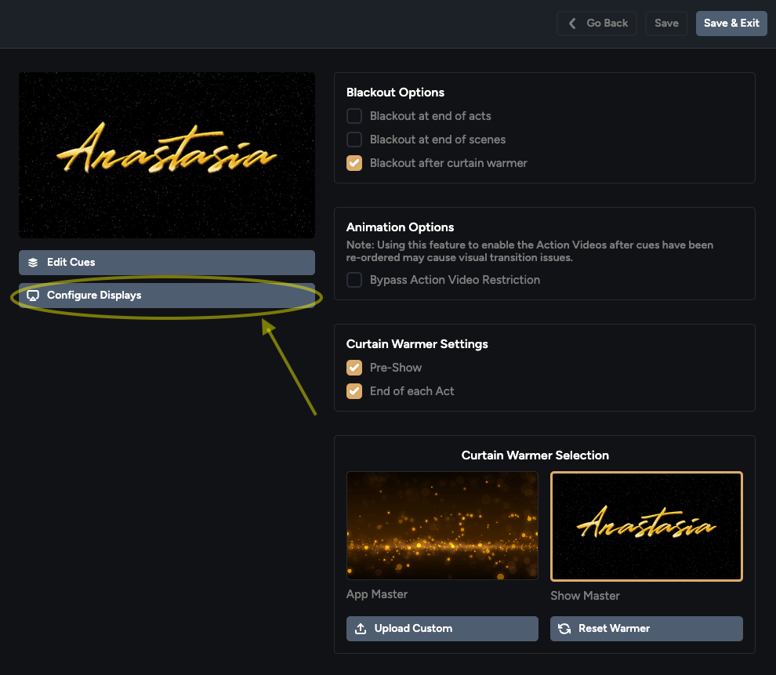Click the Go Back chevron arrow icon

572,24
